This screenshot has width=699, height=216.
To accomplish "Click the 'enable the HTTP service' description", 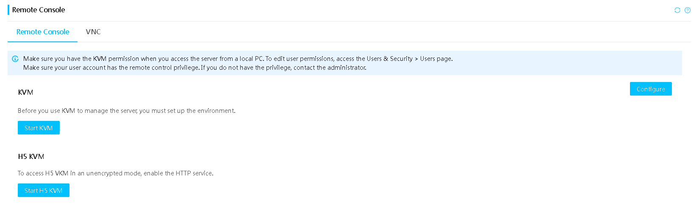I will [178, 173].
